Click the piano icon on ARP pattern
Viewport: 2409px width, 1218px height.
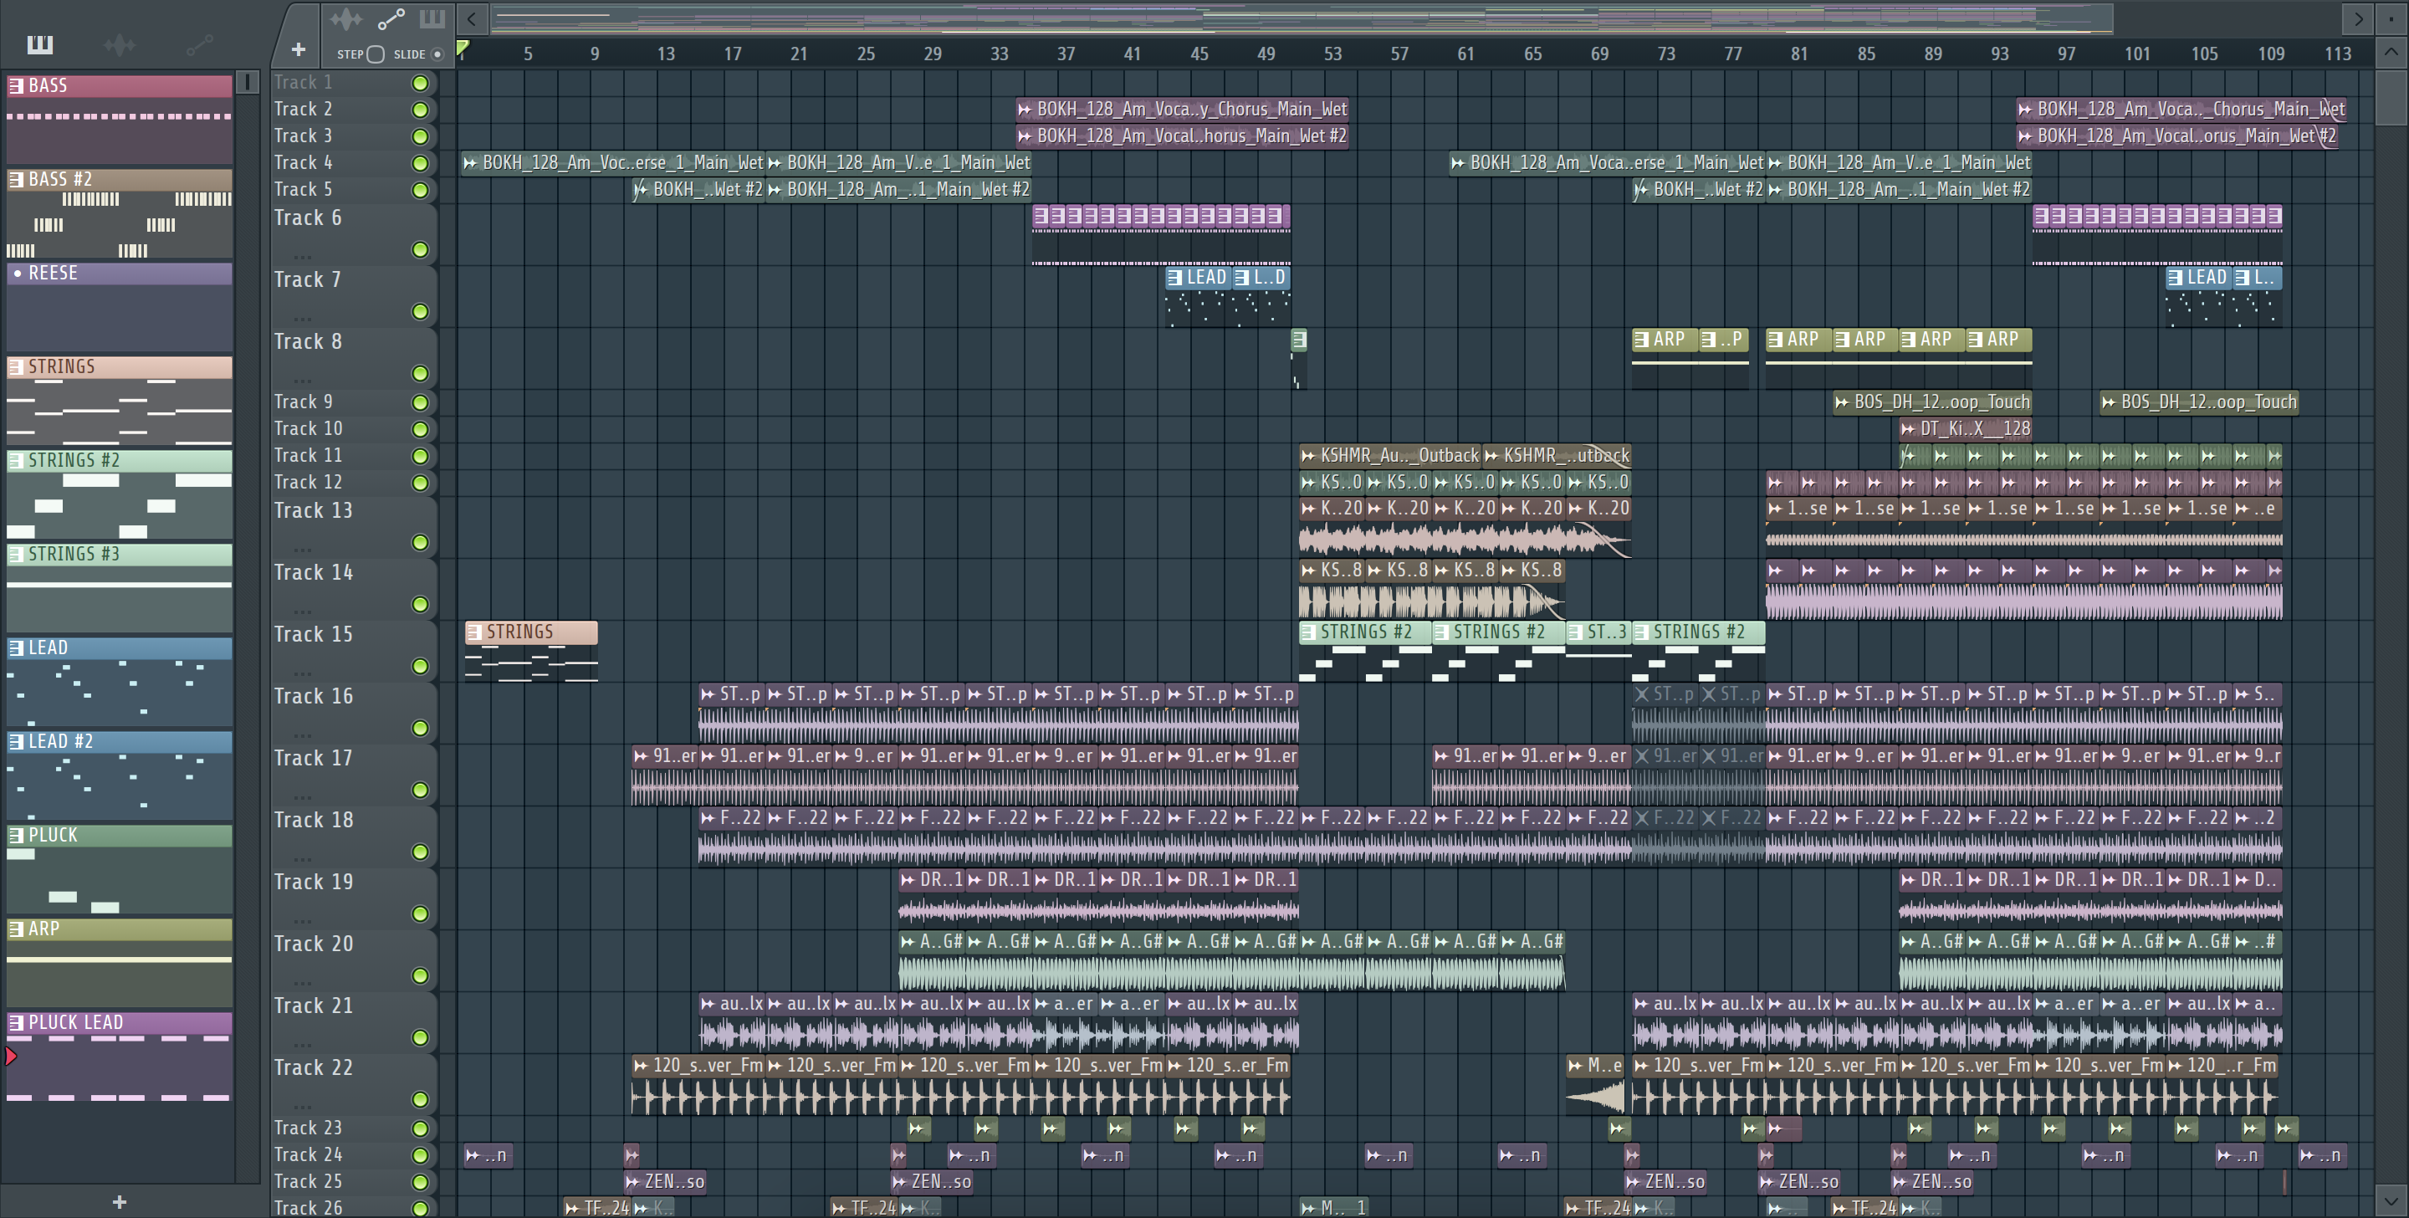[x=16, y=929]
